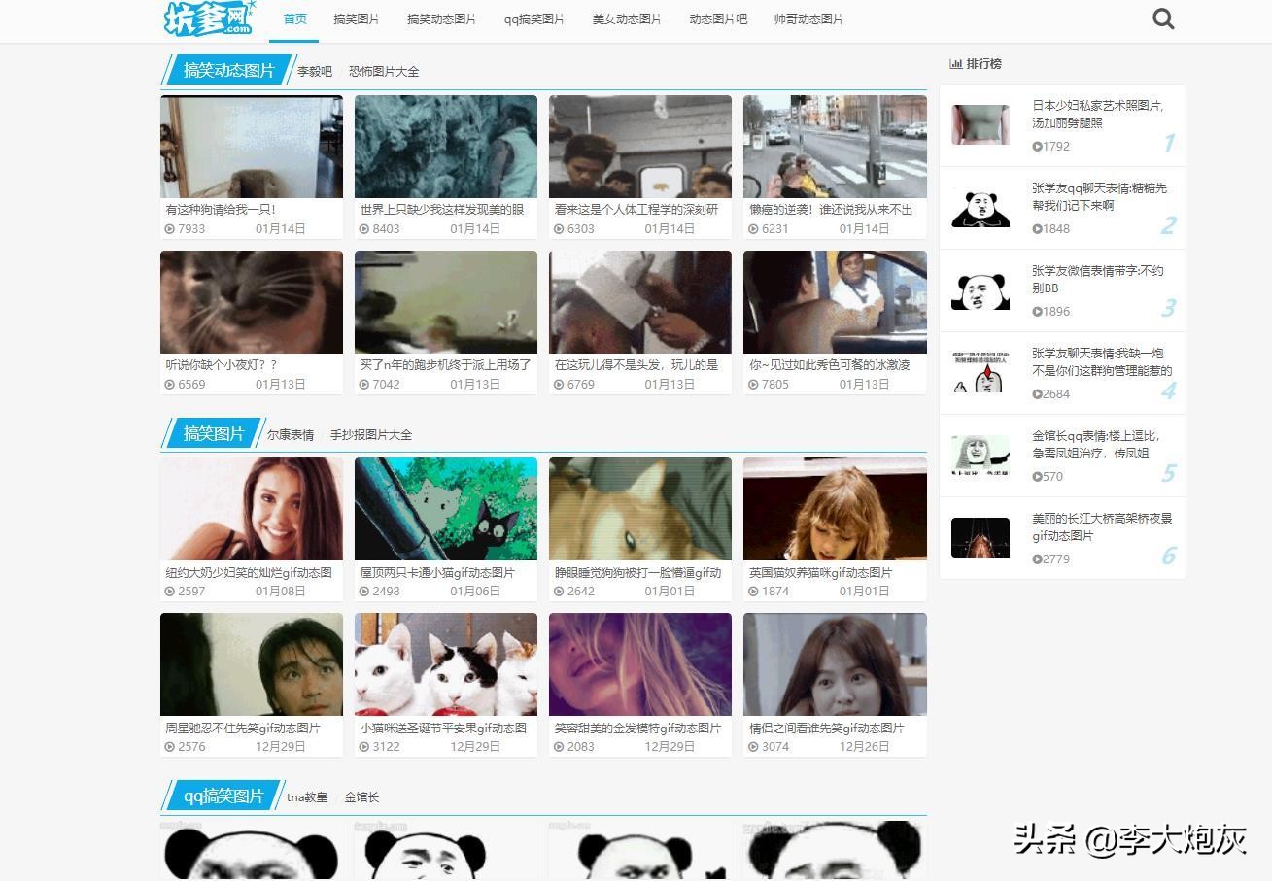Click the play icon beside count 6569

(x=170, y=384)
